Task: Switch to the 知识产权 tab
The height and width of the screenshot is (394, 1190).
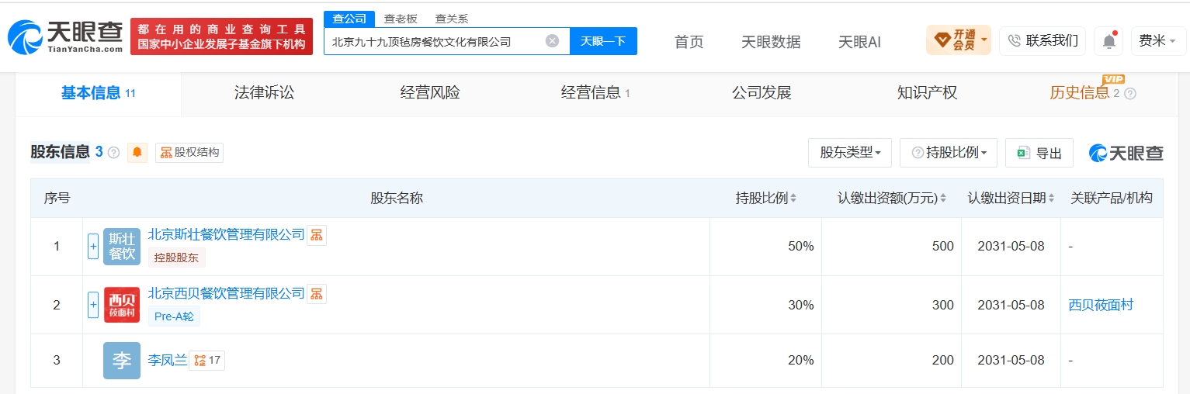Action: tap(927, 93)
